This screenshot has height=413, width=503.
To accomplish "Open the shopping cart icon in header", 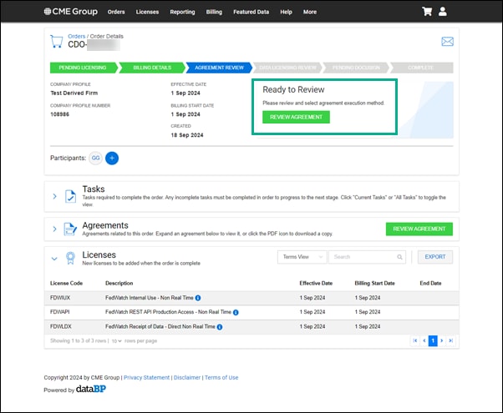I will 427,12.
